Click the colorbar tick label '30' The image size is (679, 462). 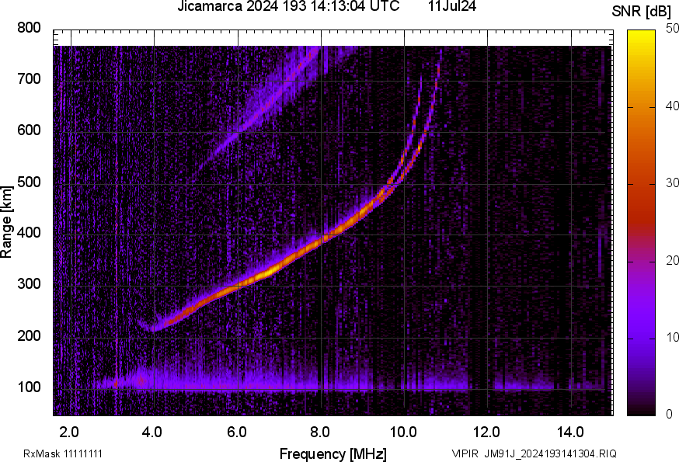click(671, 183)
